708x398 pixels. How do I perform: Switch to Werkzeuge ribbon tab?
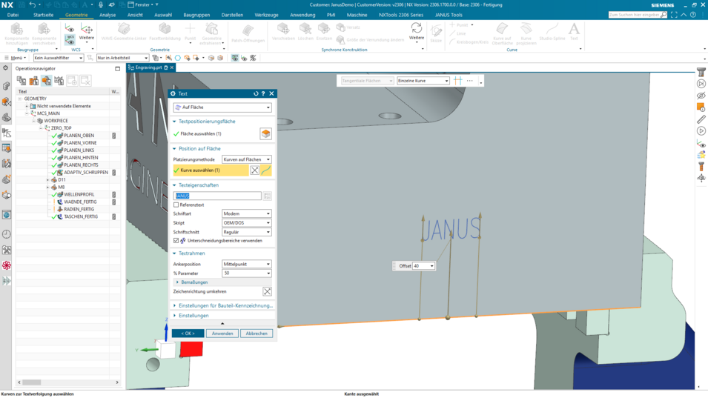[x=266, y=15]
